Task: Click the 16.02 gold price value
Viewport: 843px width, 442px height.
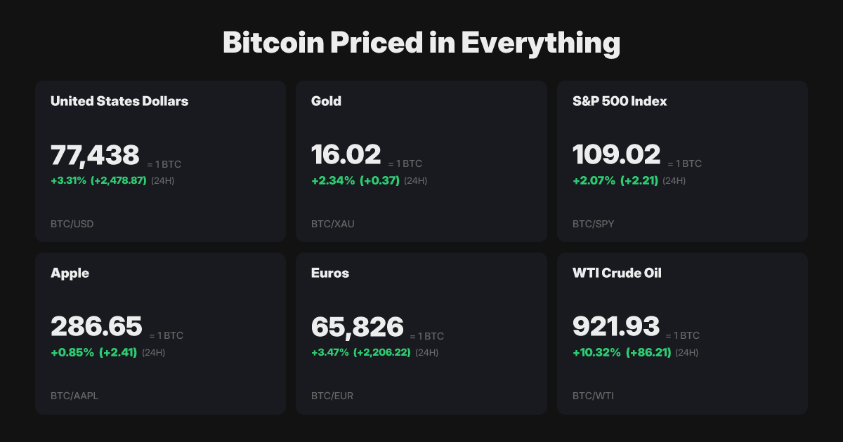Action: [x=346, y=155]
